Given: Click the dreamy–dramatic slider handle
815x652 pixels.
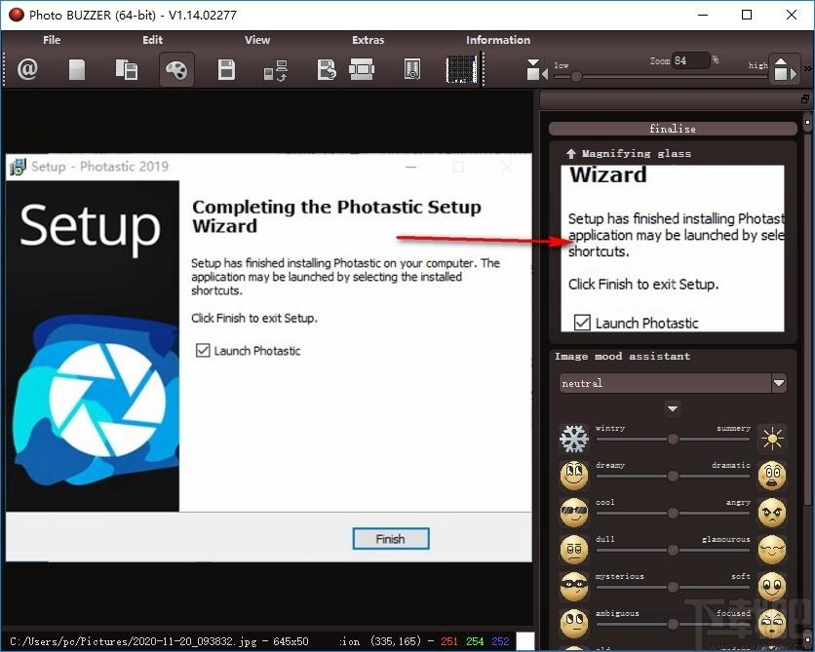Looking at the screenshot, I should point(673,476).
